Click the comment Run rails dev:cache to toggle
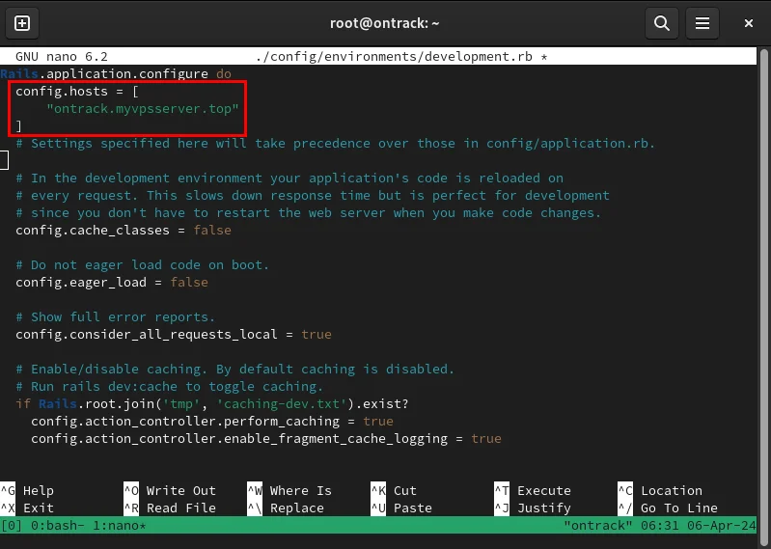Screen dimensions: 771x549 [x=170, y=386]
